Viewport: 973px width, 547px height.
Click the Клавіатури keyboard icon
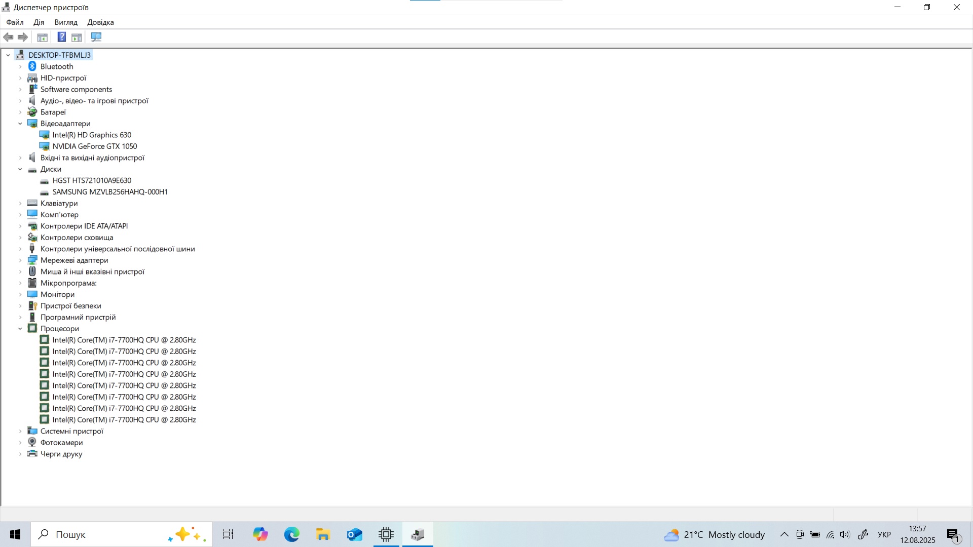[x=32, y=203]
